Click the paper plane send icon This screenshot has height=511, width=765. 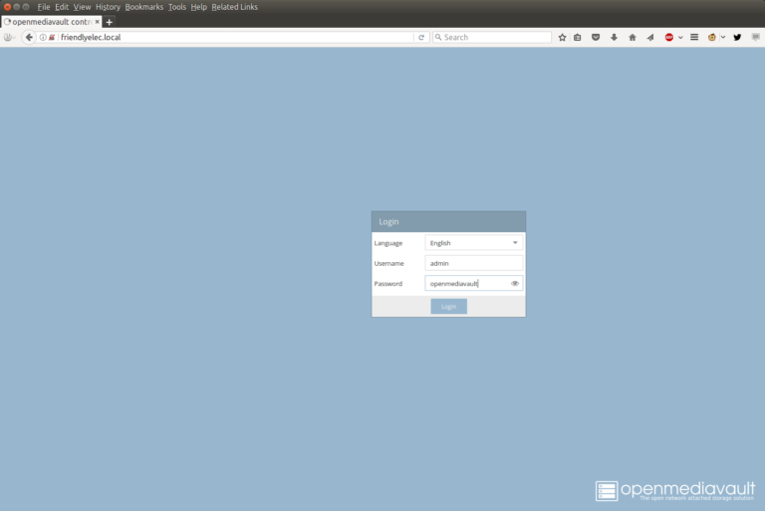coord(650,37)
